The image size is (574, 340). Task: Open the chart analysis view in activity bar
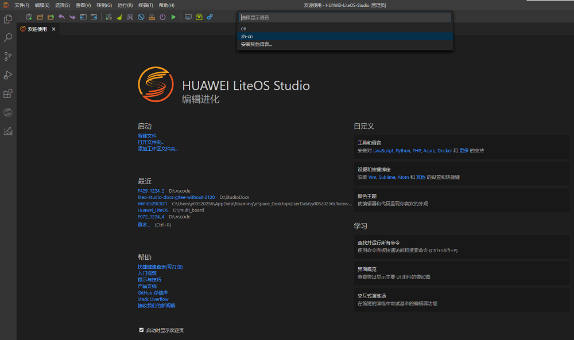(7, 131)
